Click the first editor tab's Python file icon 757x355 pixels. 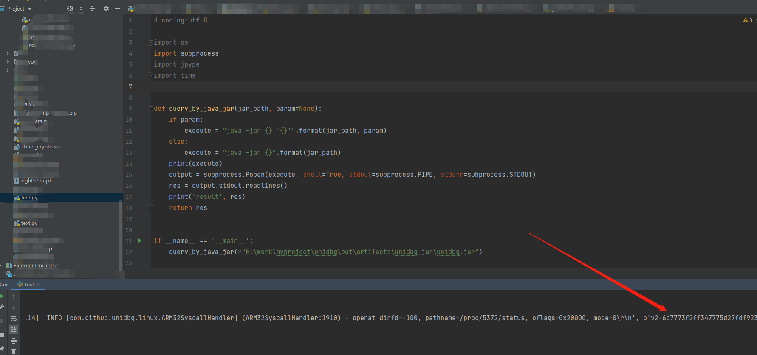pos(130,8)
